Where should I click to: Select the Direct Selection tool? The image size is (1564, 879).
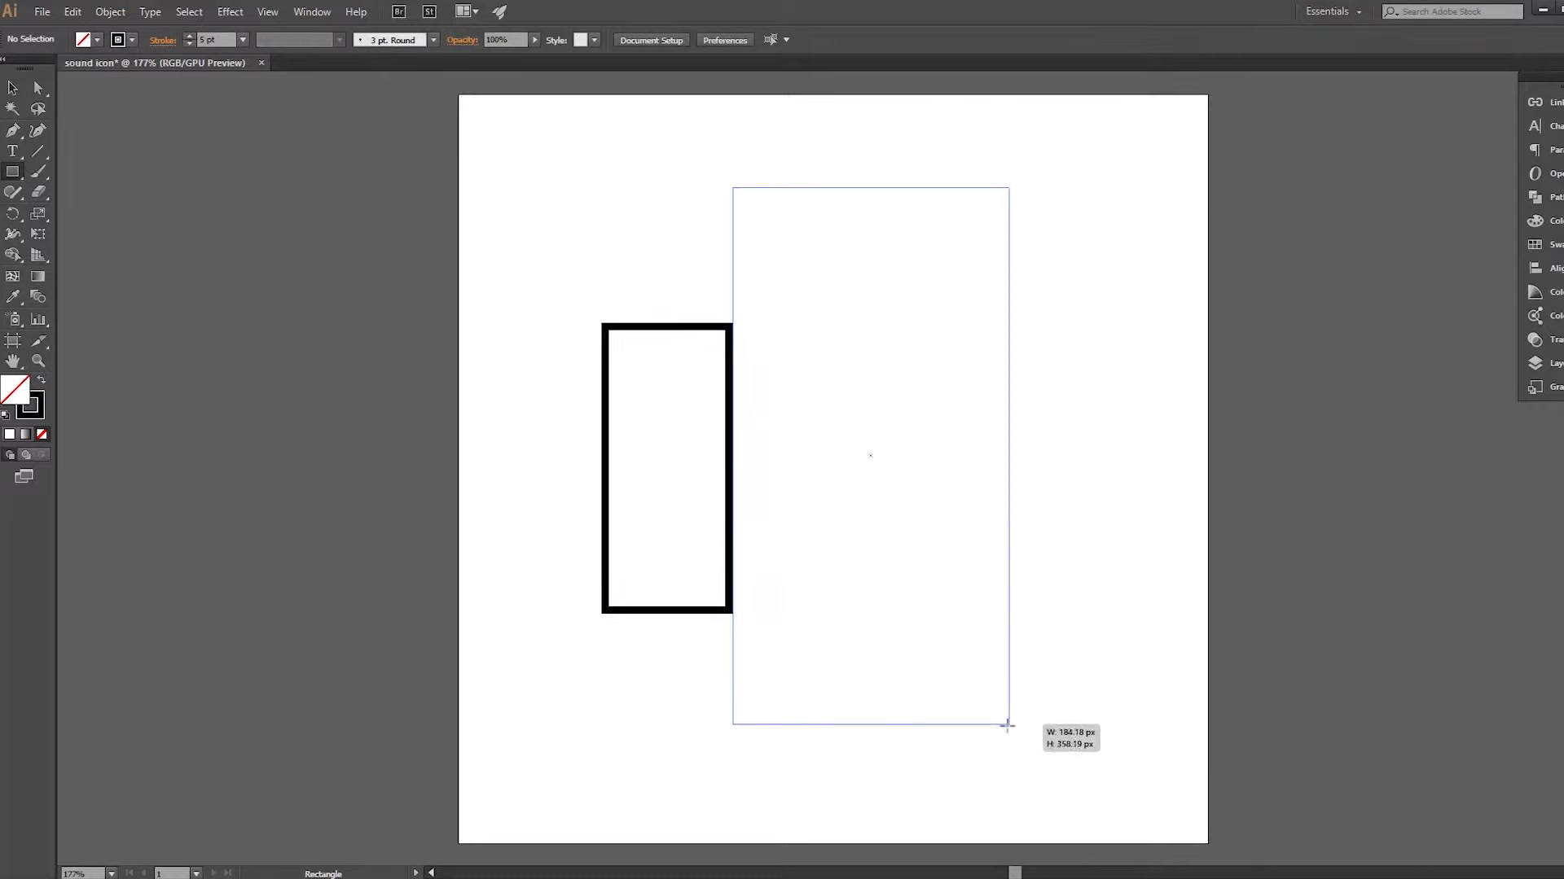click(38, 88)
